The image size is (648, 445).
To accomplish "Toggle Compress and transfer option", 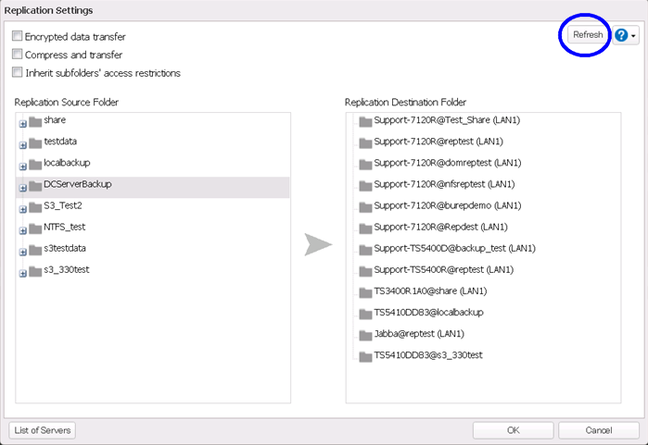I will tap(18, 55).
